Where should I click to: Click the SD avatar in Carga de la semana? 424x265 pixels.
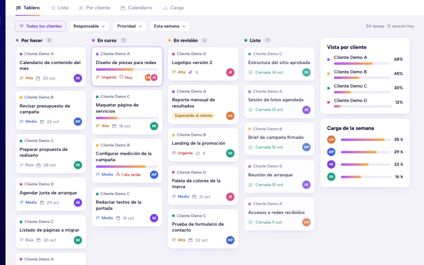coord(331,177)
